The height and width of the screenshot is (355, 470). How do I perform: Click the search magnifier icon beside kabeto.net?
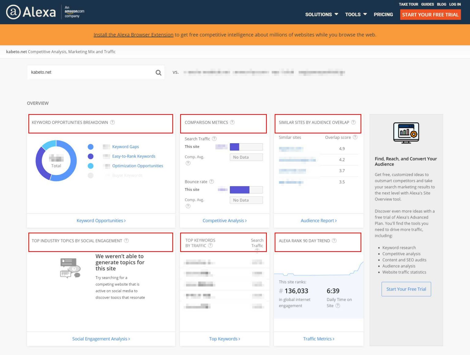tap(158, 73)
